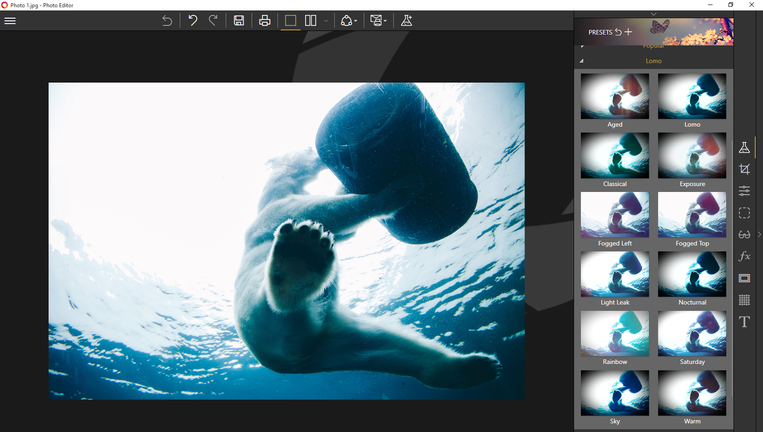Open the Text tool tab

[744, 322]
